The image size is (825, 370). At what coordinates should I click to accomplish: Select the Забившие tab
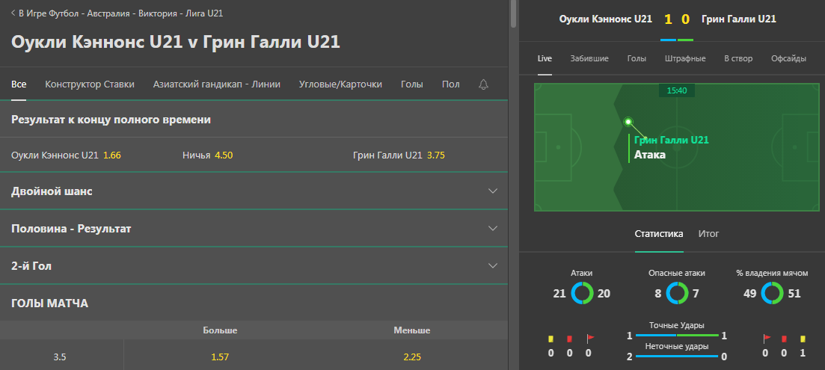[589, 58]
